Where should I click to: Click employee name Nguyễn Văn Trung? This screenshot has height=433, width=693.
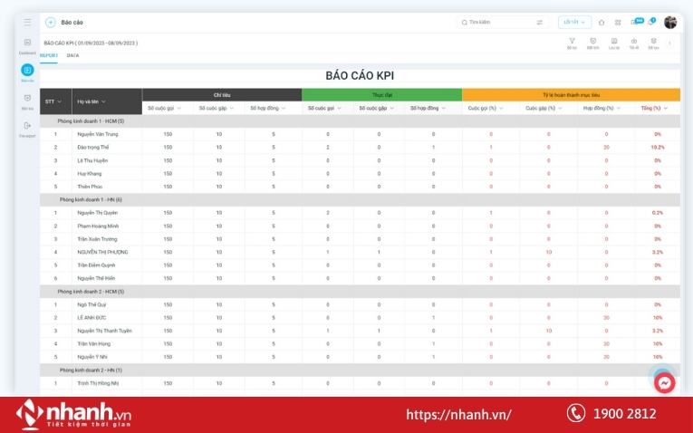[97, 134]
